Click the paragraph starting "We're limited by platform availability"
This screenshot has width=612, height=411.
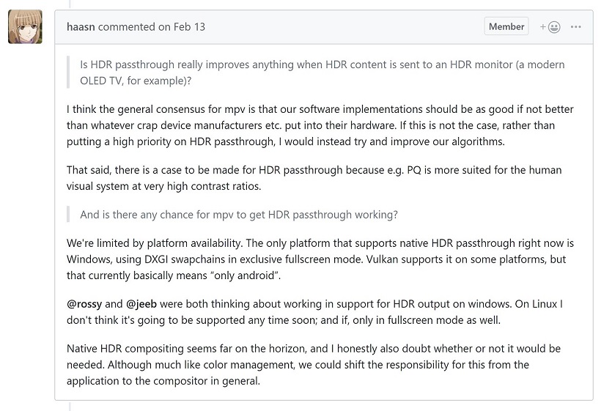pyautogui.click(x=320, y=259)
